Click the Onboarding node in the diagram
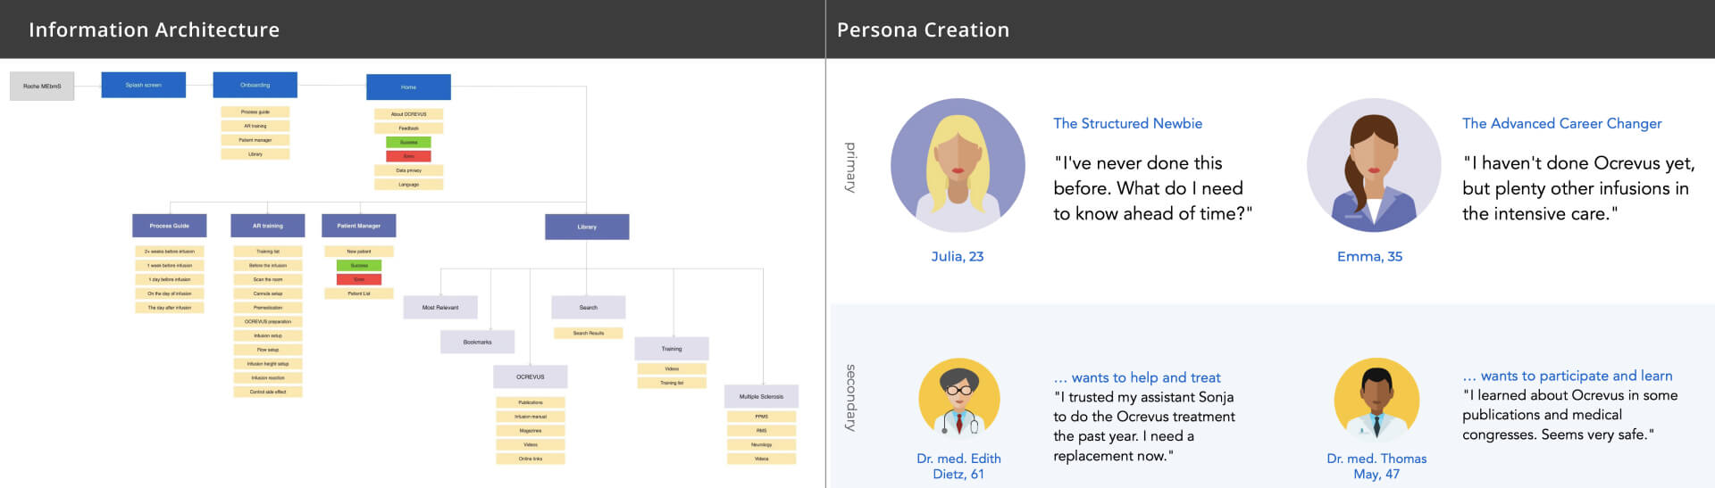The width and height of the screenshot is (1715, 488). [x=255, y=85]
